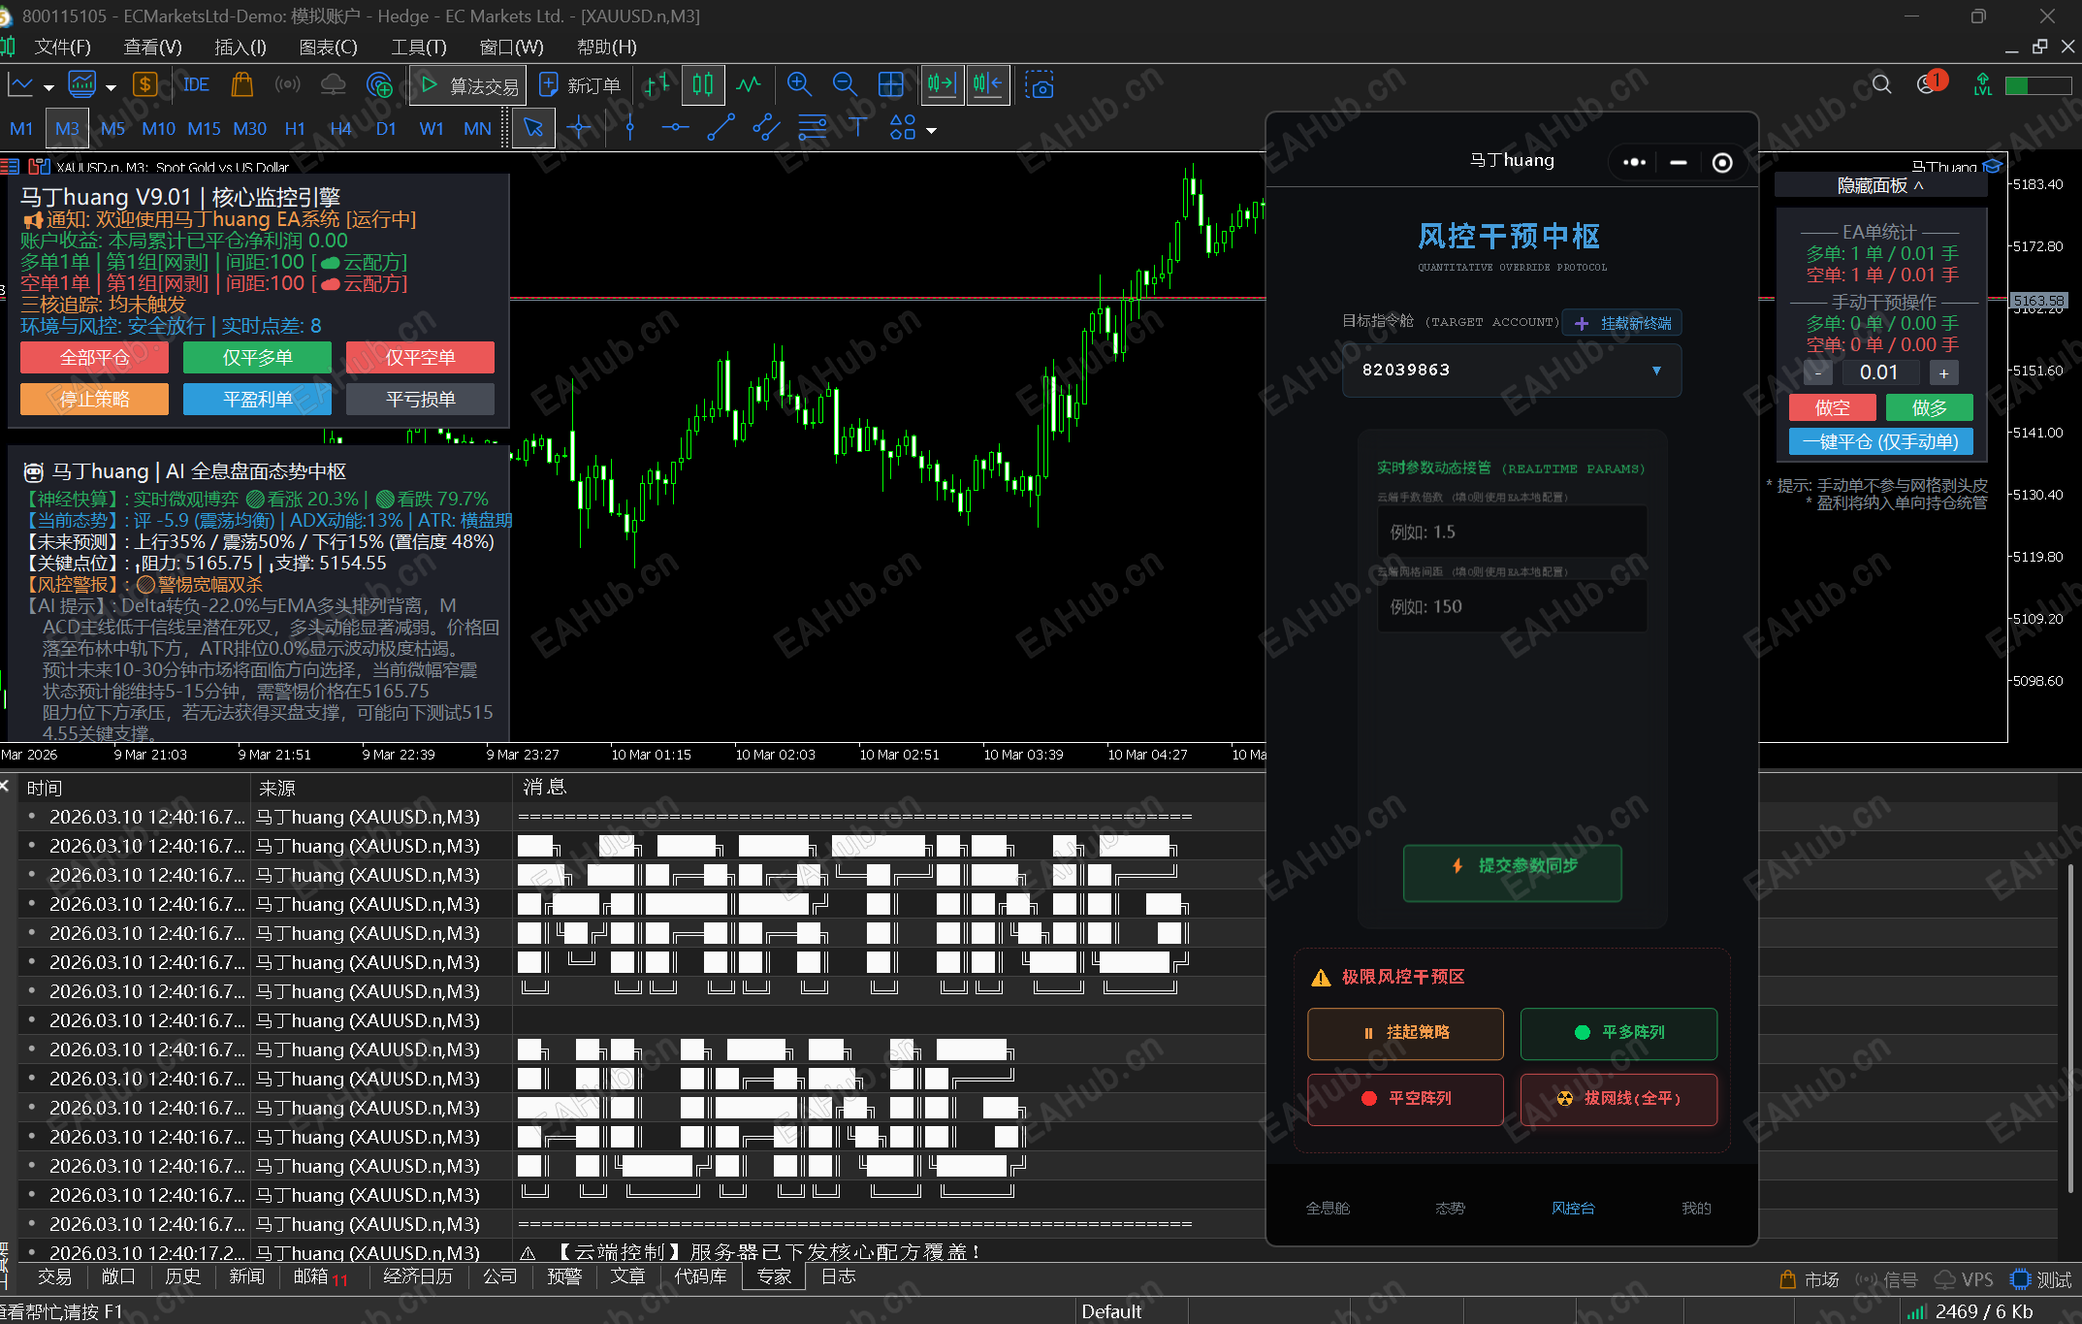
Task: Click the chart screenshot camera icon
Action: [1040, 85]
